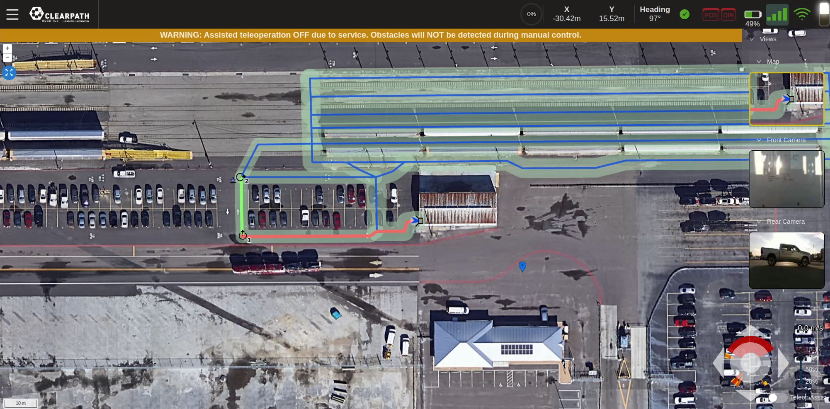Click the blue fullscreen expand icon
The width and height of the screenshot is (830, 409).
coord(9,73)
